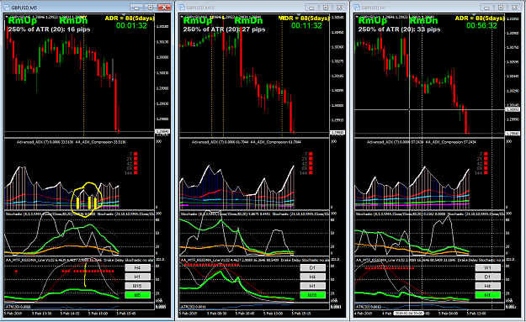Viewport: 526px width, 322px height.
Task: Click the ADR = 88(5days) label in H1 chart
Action: pyautogui.click(x=480, y=18)
